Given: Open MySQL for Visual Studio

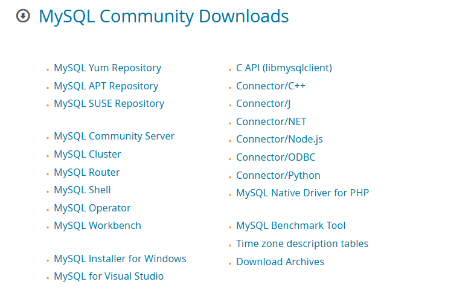Looking at the screenshot, I should pos(109,276).
